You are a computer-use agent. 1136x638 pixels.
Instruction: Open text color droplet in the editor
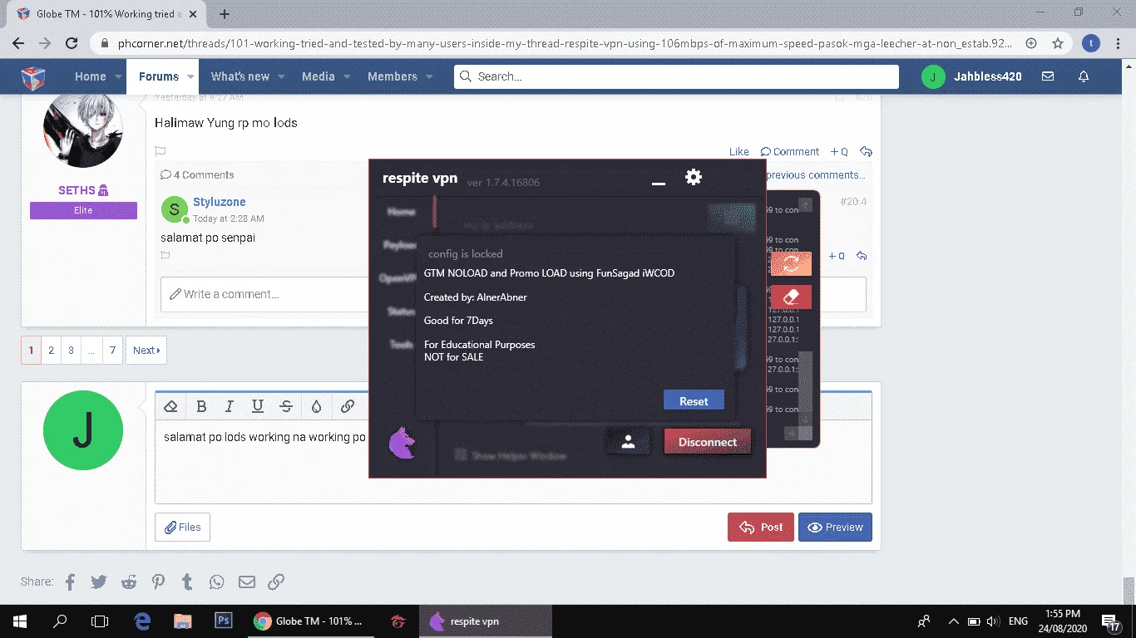(316, 406)
